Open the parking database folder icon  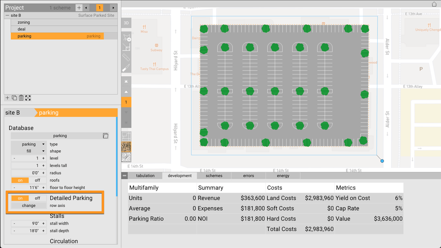point(105,136)
